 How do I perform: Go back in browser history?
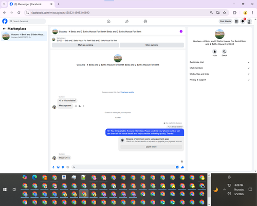point(5,12)
